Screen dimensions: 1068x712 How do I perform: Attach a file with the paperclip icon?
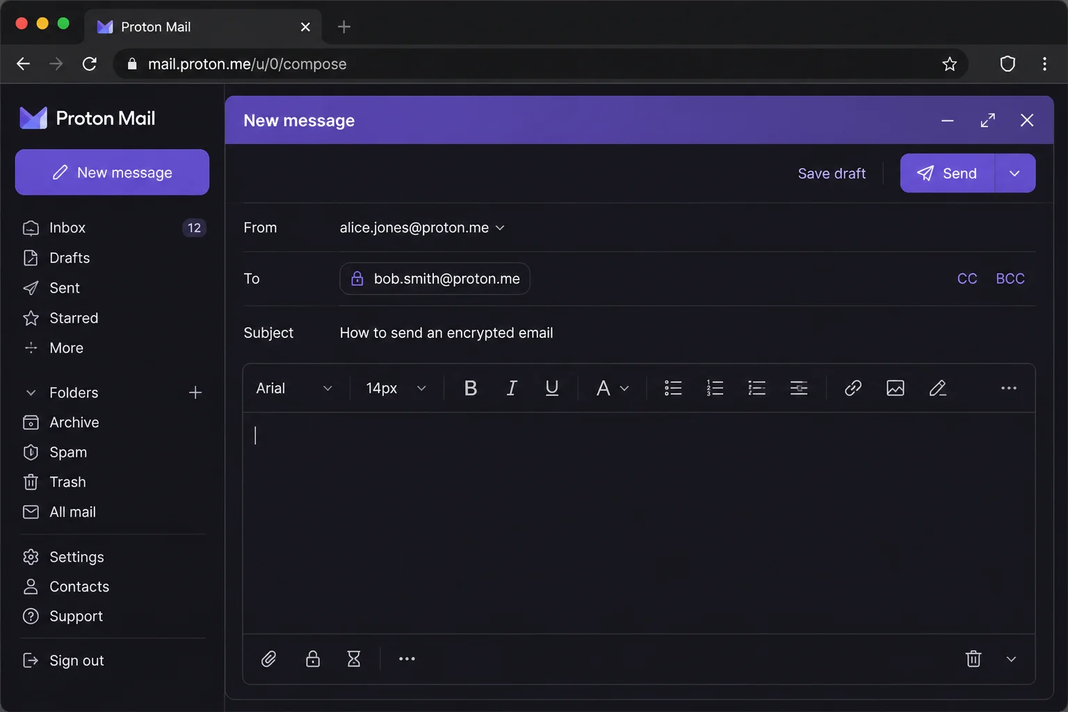tap(269, 658)
